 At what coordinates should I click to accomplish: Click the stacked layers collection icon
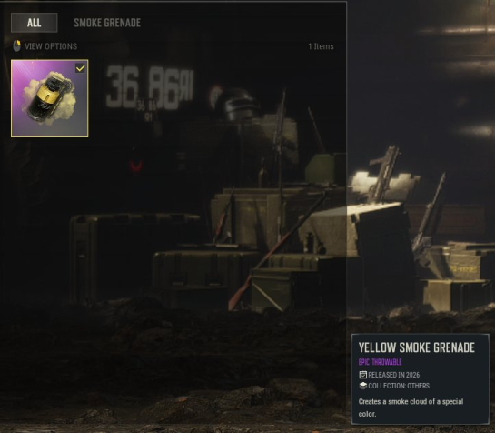(x=362, y=386)
